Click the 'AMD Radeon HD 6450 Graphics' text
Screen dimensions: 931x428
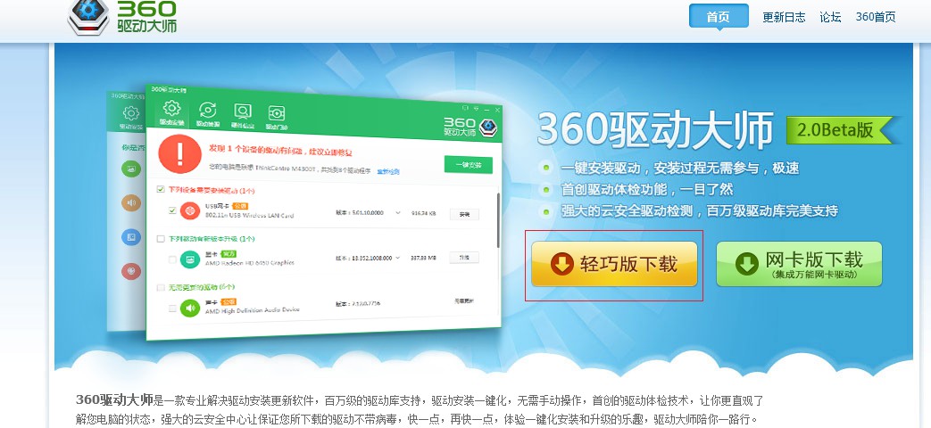pyautogui.click(x=249, y=263)
